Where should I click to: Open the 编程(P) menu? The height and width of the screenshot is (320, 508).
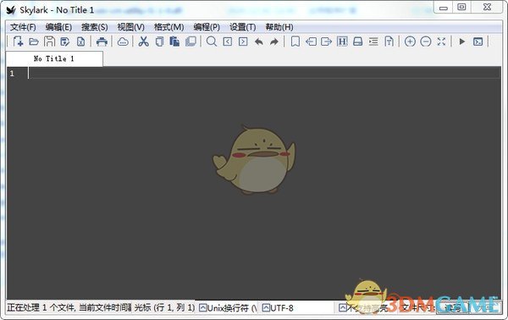coord(207,27)
